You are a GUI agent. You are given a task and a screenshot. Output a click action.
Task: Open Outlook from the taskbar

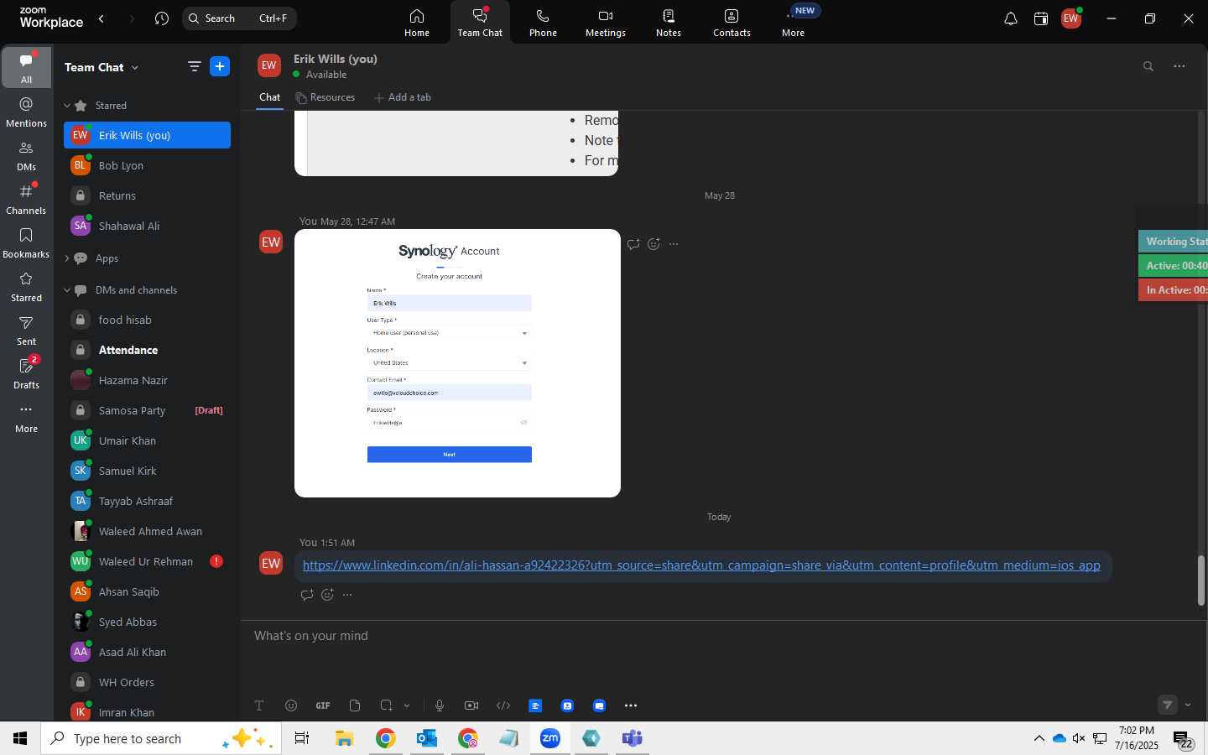427,738
